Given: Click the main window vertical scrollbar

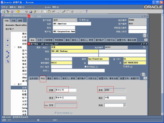Looking at the screenshot, I should 162,65.
